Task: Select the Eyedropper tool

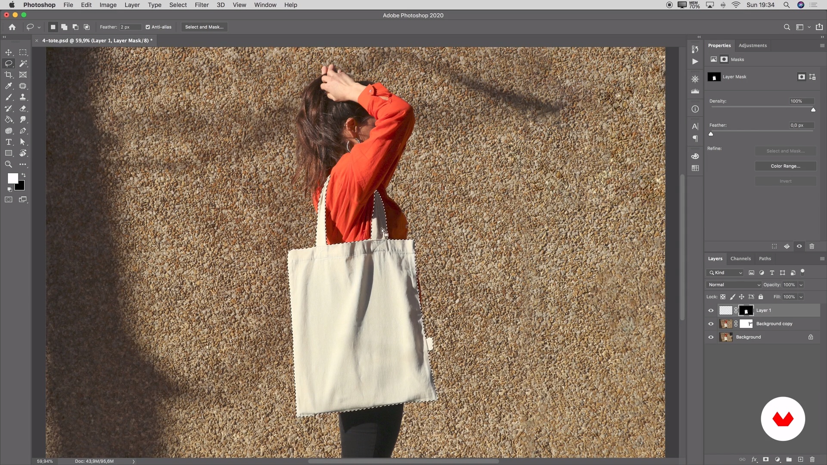Action: (x=9, y=86)
